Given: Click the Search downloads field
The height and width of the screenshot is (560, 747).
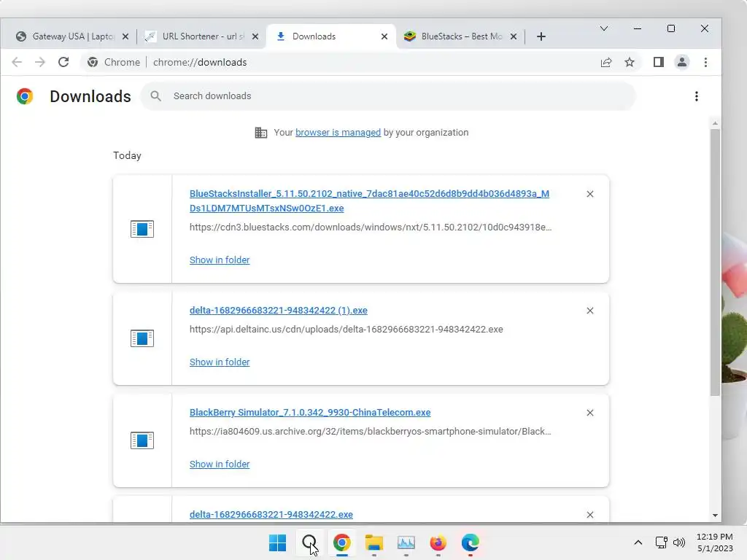Looking at the screenshot, I should (388, 96).
